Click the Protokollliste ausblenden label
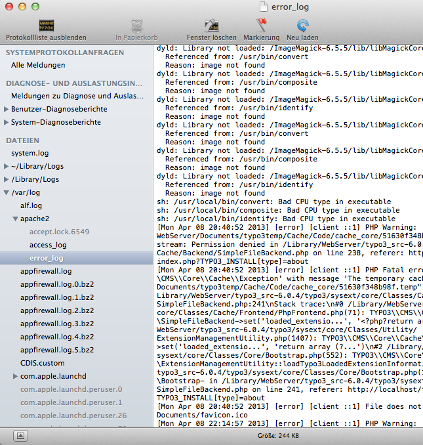 click(x=46, y=37)
